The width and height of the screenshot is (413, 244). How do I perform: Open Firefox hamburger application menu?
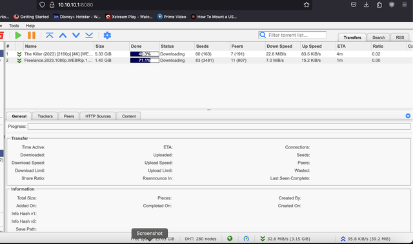point(405,5)
